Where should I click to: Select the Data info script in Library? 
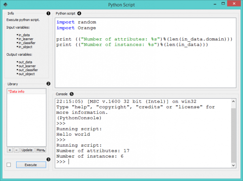tap(16, 92)
